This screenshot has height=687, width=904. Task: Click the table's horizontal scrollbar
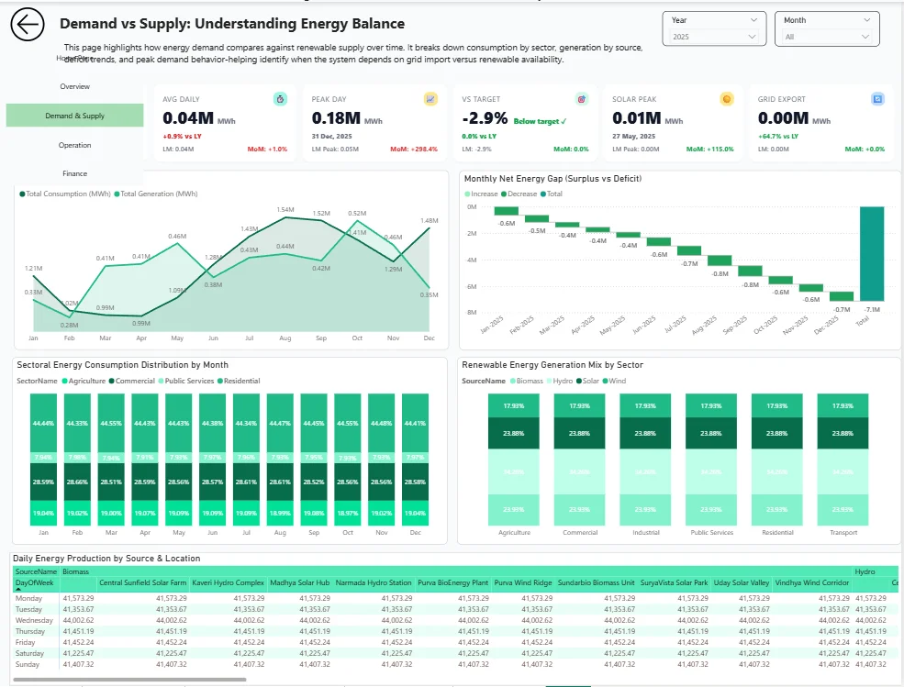click(x=128, y=680)
